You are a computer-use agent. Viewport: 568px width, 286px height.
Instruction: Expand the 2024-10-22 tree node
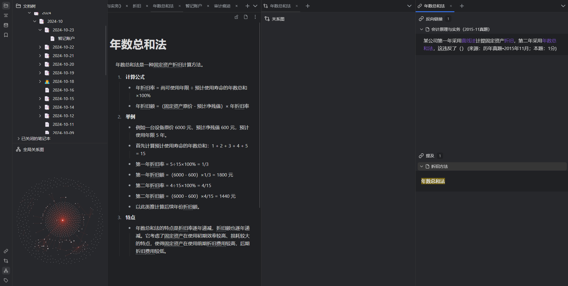(x=40, y=47)
